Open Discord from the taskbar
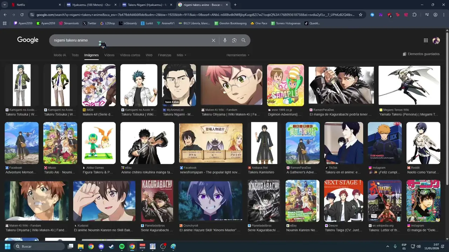Image resolution: width=449 pixels, height=252 pixels. [x=101, y=246]
